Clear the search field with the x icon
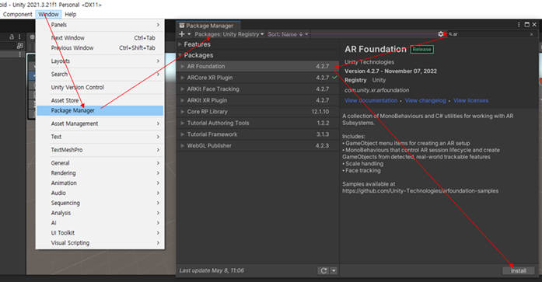Viewport: 542px width, 282px height. (532, 34)
